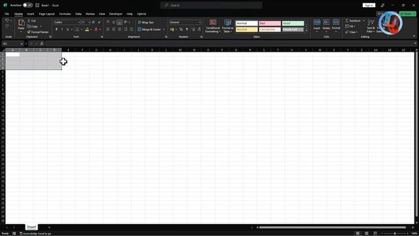
Task: Select the Sheet1 tab
Action: click(x=31, y=227)
